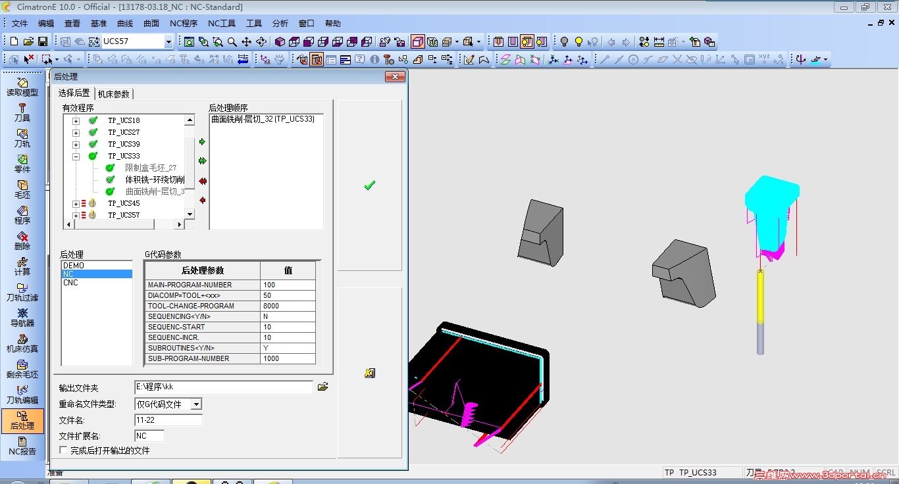Click the Open file folder toolbar icon

click(x=28, y=41)
